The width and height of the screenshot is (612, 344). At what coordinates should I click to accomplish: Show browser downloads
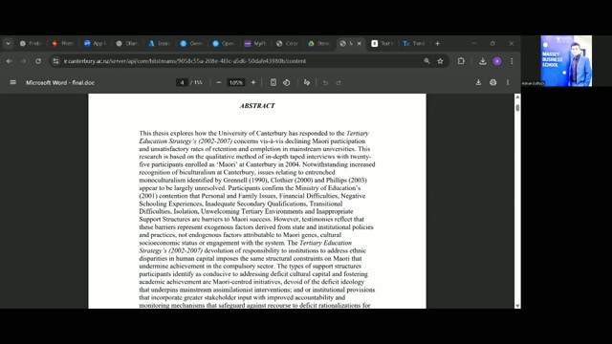pyautogui.click(x=482, y=61)
